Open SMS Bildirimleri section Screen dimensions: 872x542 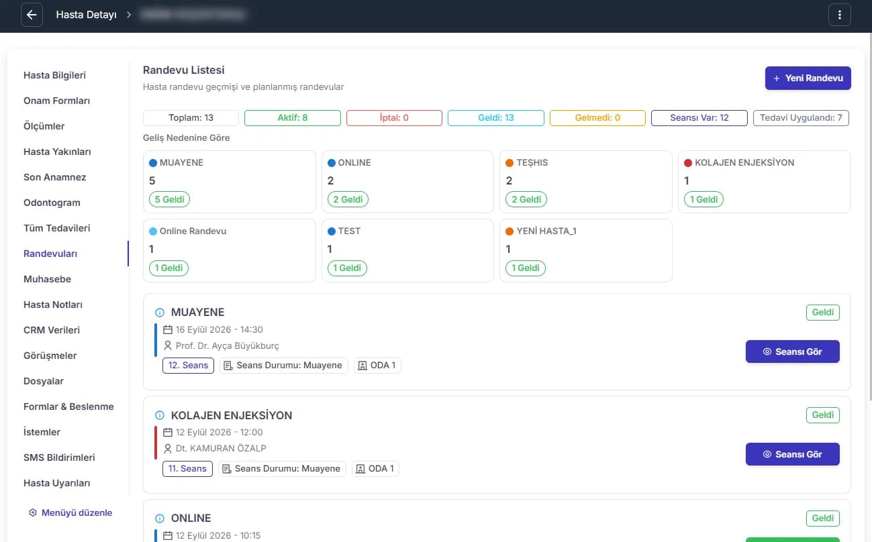click(x=59, y=457)
